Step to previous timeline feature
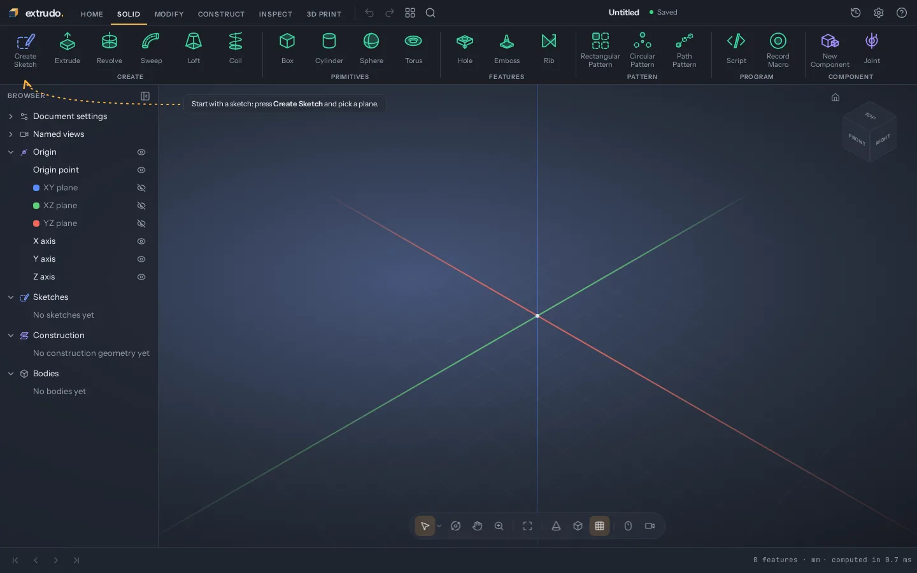This screenshot has height=573, width=917. pos(36,560)
